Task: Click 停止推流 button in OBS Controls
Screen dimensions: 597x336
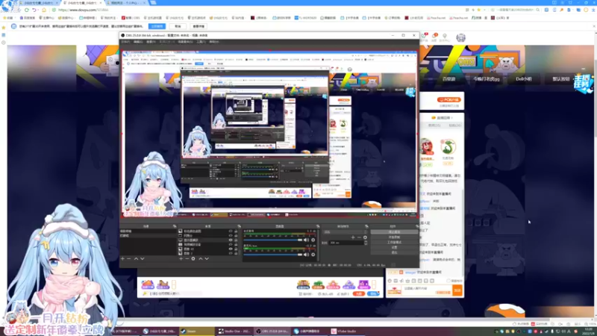Action: [x=395, y=231]
